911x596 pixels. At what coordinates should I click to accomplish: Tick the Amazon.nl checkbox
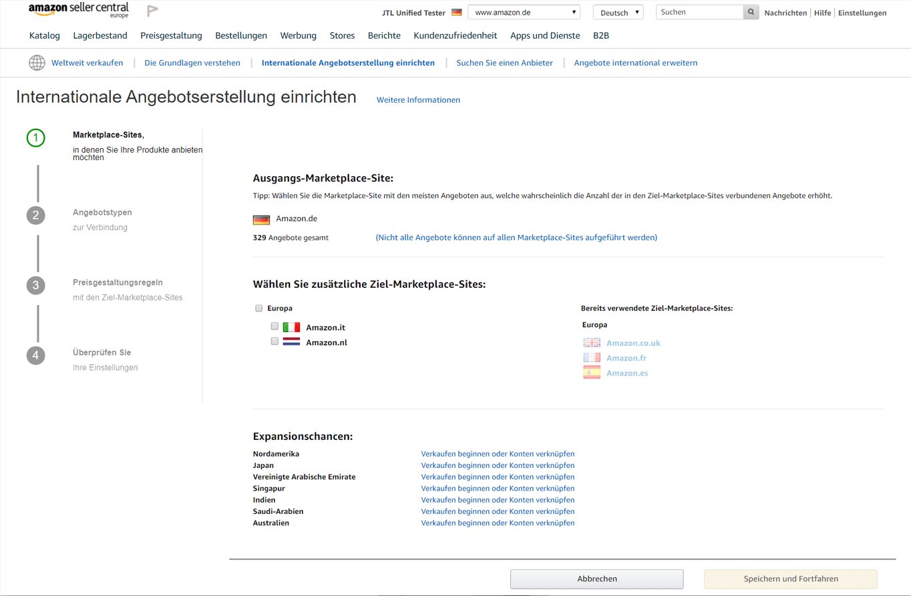(275, 341)
